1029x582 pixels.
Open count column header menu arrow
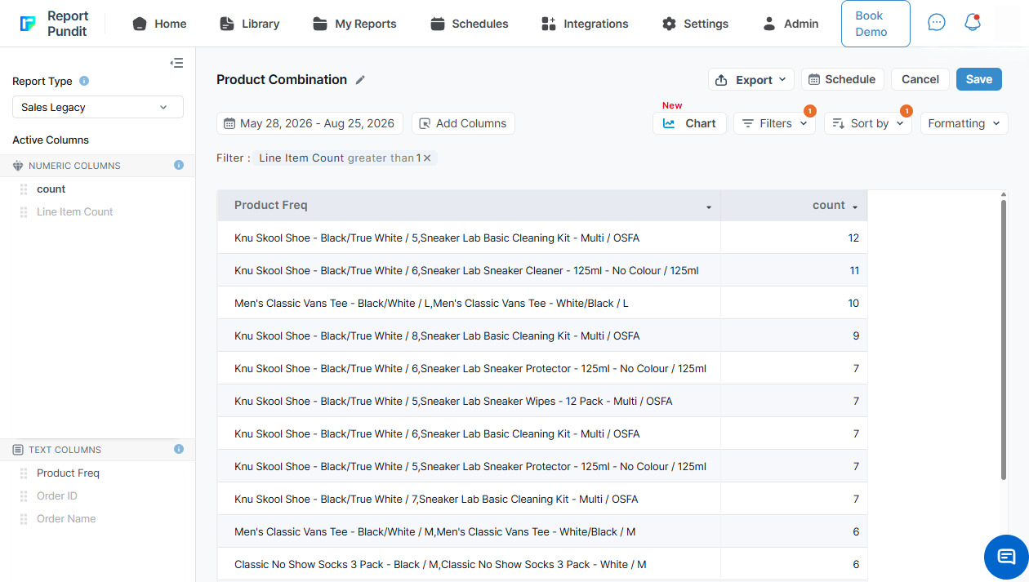855,207
